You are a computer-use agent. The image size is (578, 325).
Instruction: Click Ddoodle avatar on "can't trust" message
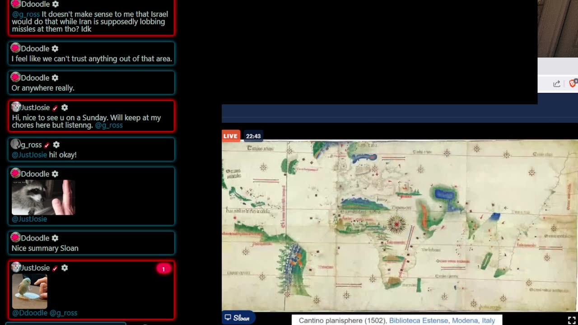point(16,48)
